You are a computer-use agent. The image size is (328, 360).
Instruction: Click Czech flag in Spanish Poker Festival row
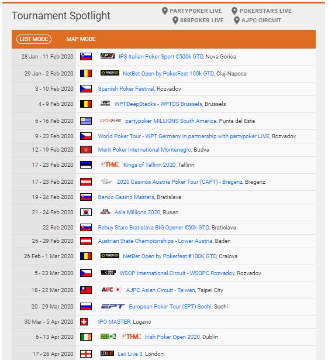pyautogui.click(x=86, y=88)
